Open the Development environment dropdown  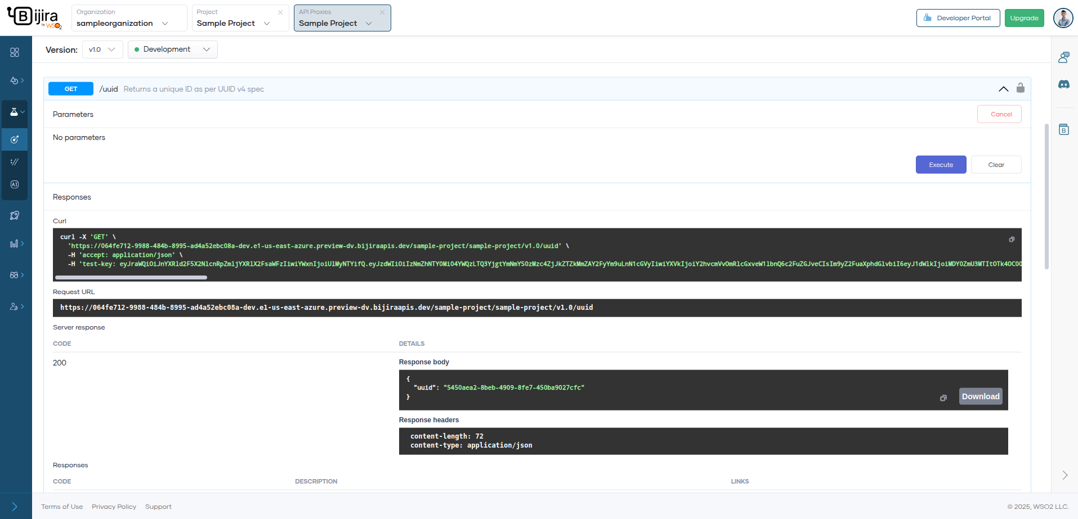(172, 49)
